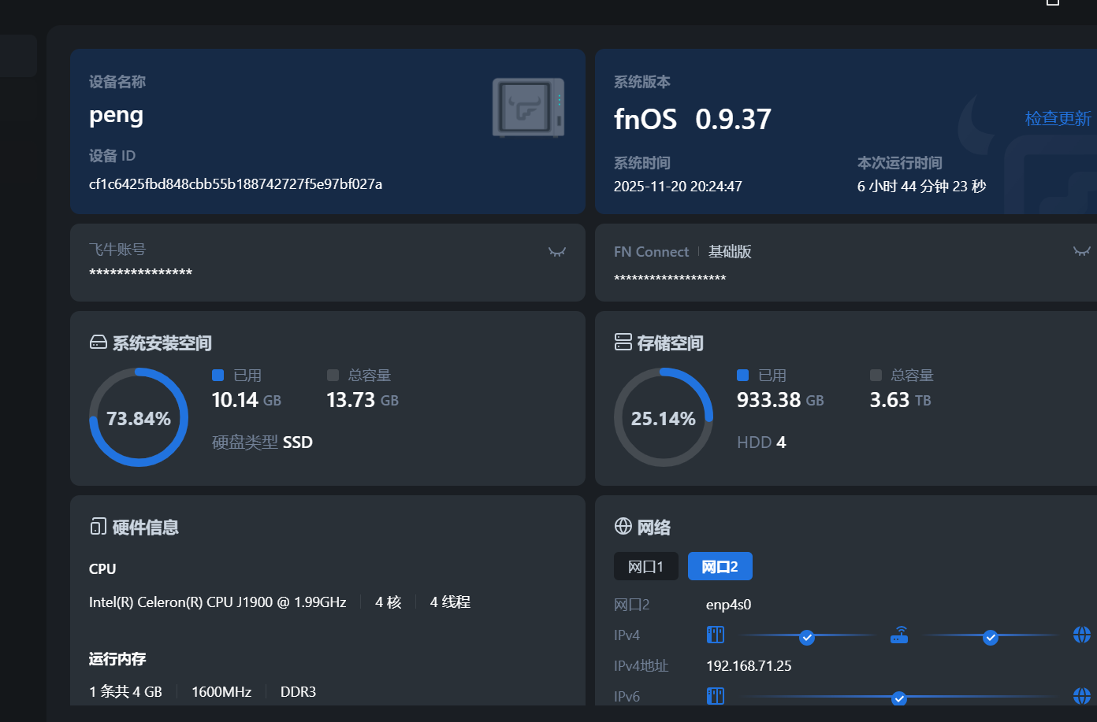Click the 73.84% system space usage ring
This screenshot has width=1097, height=722.
pyautogui.click(x=139, y=418)
